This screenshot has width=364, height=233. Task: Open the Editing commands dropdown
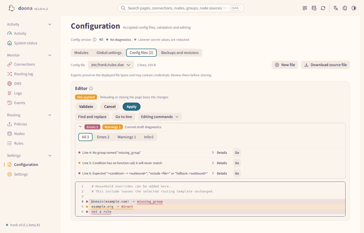coord(160,117)
